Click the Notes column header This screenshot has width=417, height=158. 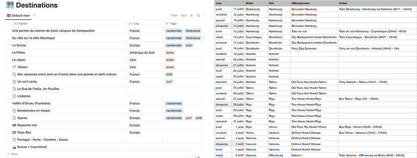(x=377, y=3)
